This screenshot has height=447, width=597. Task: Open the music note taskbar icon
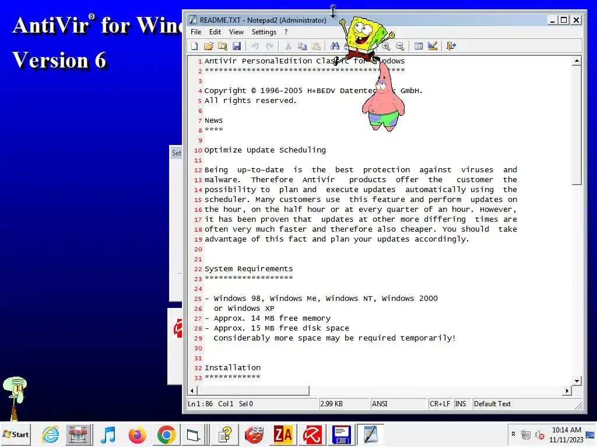[x=108, y=434]
